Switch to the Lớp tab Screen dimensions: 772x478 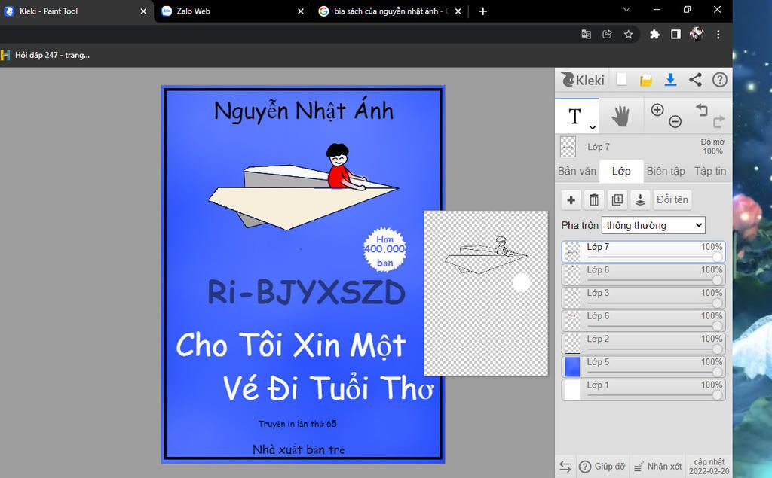[x=621, y=171]
